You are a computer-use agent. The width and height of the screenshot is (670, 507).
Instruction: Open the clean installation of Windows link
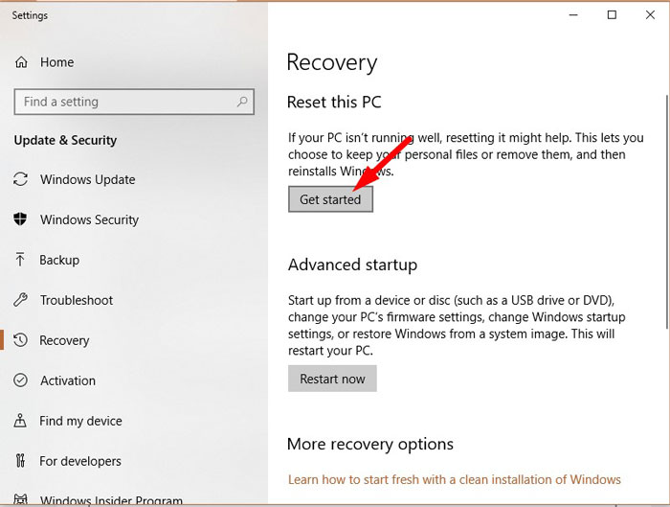455,479
